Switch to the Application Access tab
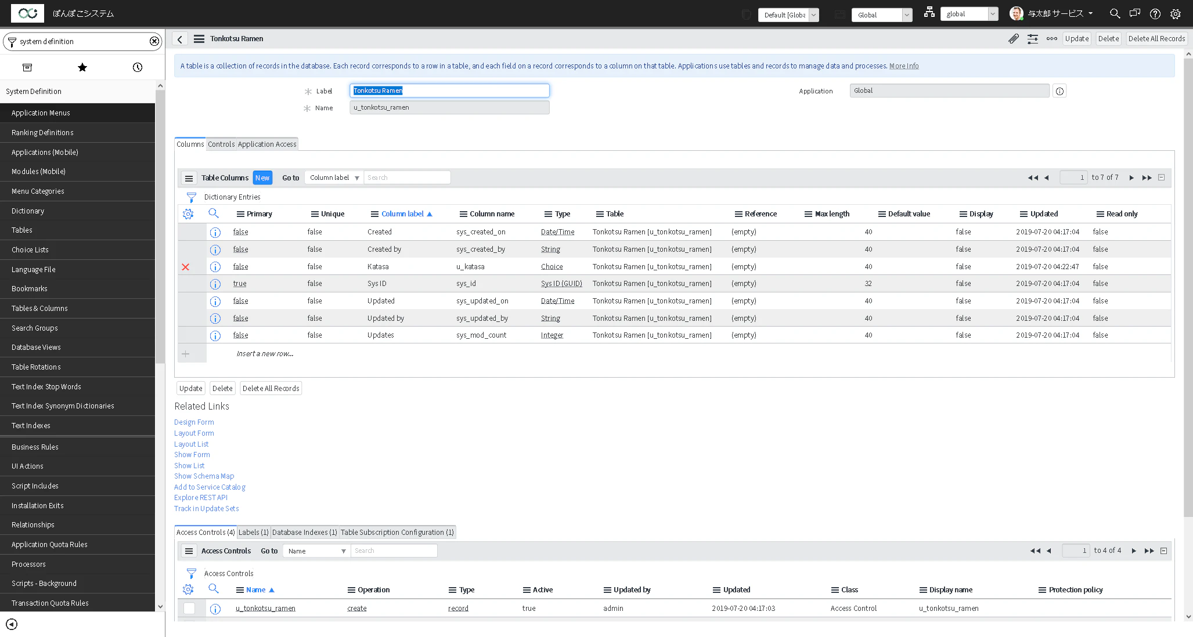The width and height of the screenshot is (1193, 637). pos(267,144)
